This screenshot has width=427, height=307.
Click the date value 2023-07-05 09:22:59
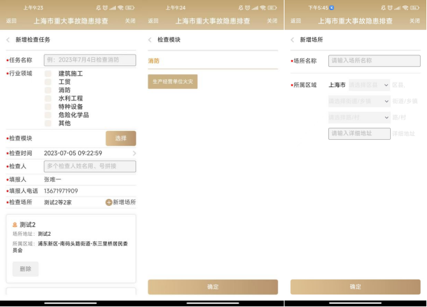(x=73, y=153)
